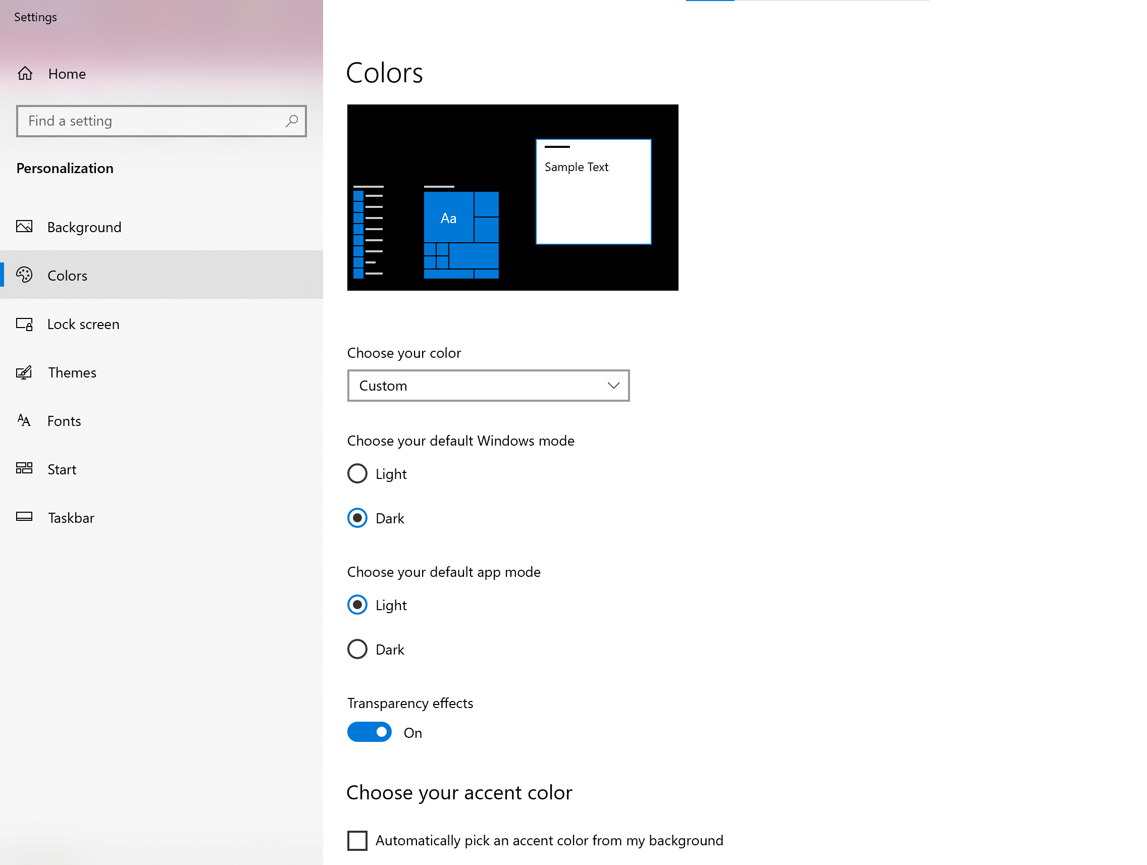Viewport: 1147px width, 865px height.
Task: Click the Background picture icon
Action: tap(24, 227)
